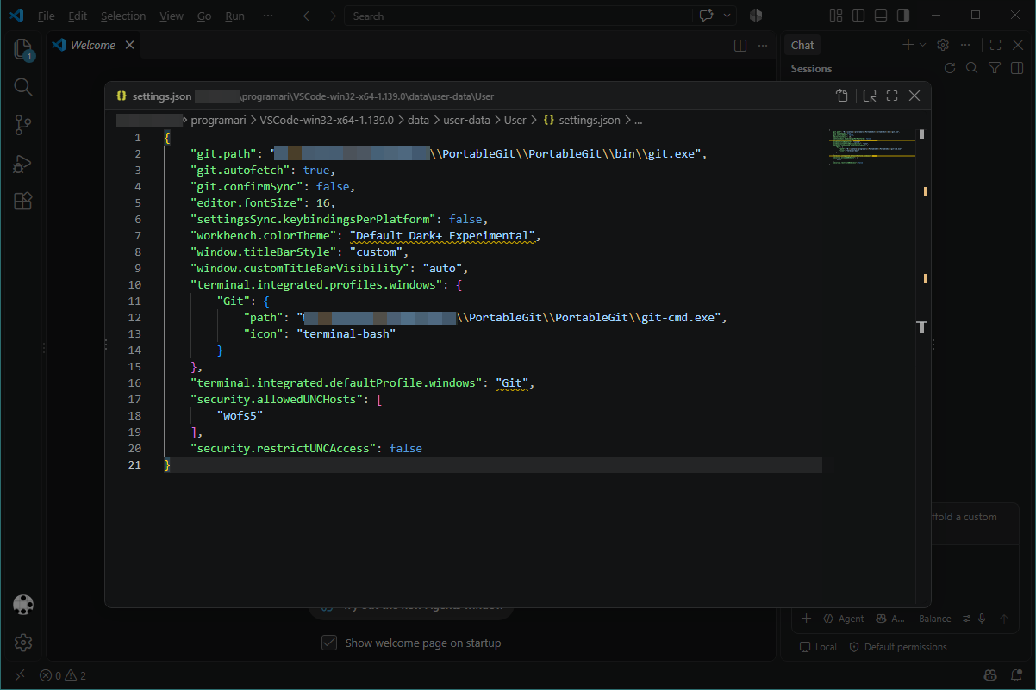Click the title bar Search field
The height and width of the screenshot is (690, 1036).
coord(518,16)
